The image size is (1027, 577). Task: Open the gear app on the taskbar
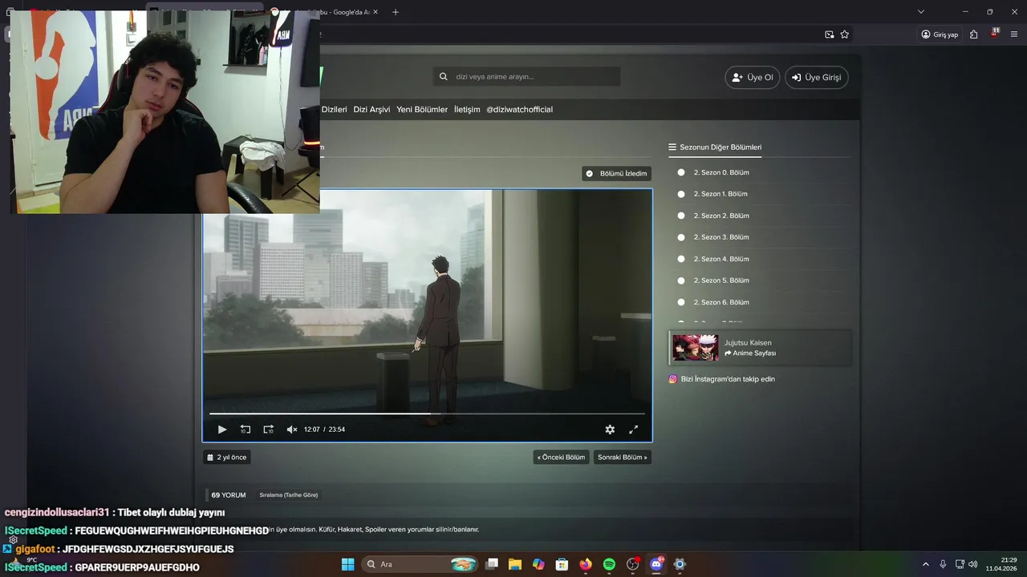[x=680, y=564]
